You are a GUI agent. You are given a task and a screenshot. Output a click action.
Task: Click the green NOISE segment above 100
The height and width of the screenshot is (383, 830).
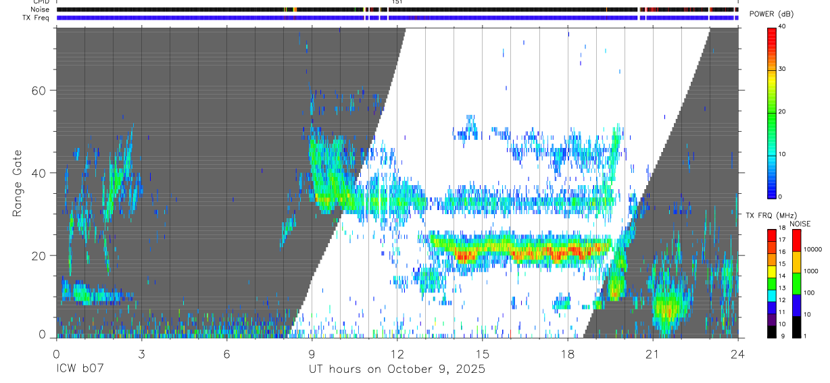pos(797,284)
